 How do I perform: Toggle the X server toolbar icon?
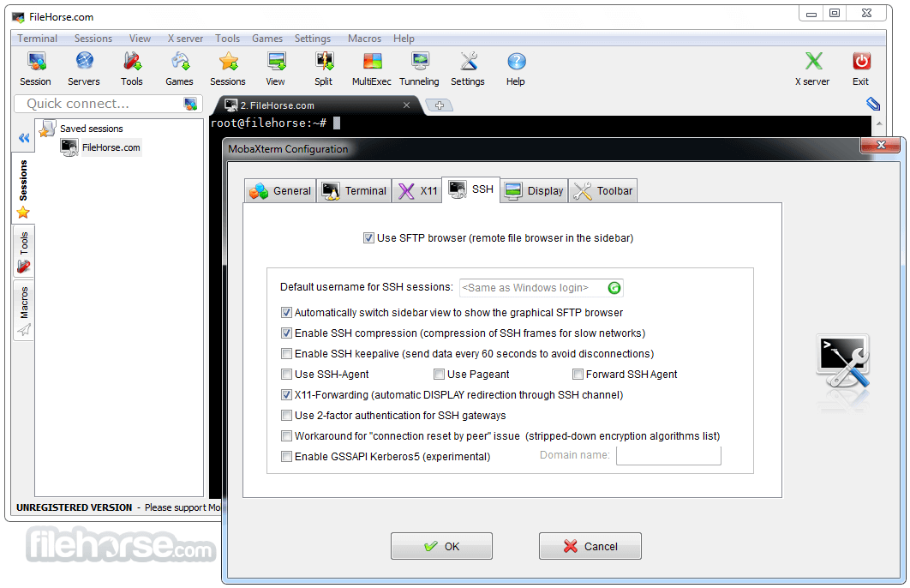(812, 69)
